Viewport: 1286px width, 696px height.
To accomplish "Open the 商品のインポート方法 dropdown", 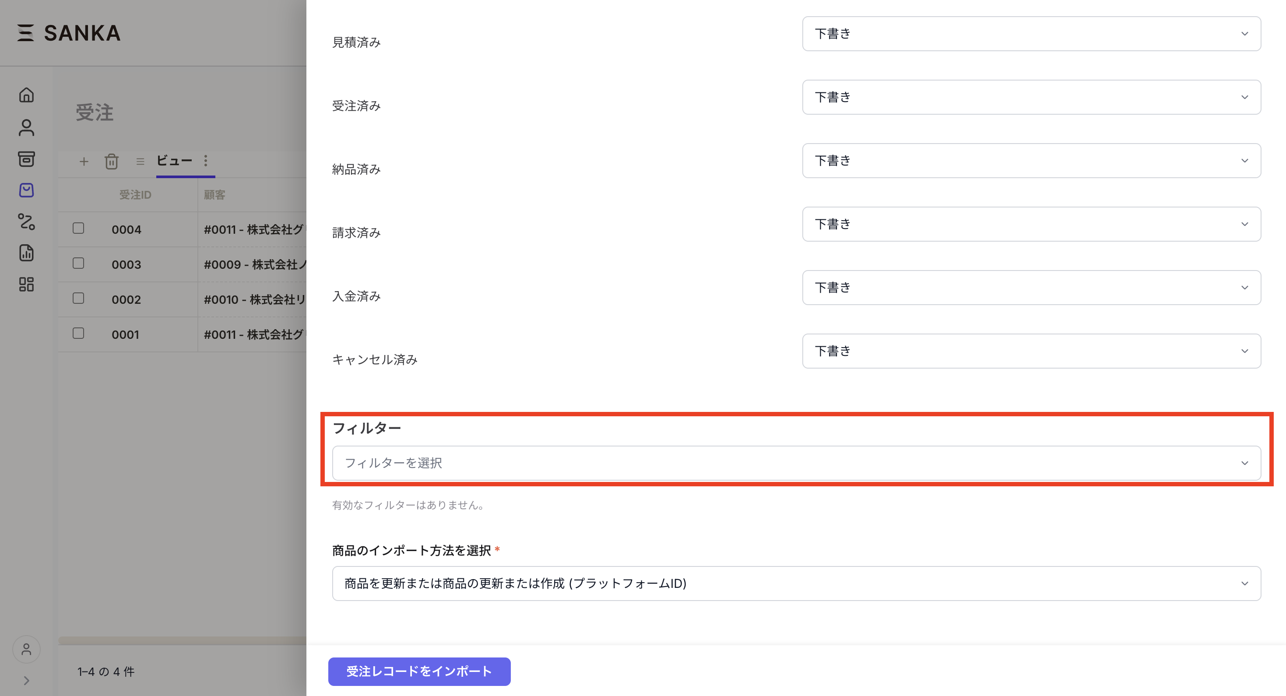I will 796,583.
